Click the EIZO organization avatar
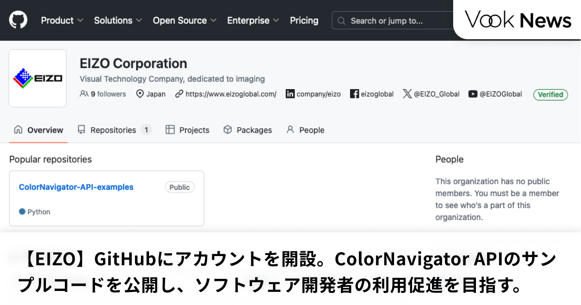Screen dimensions: 581x305 (x=37, y=78)
